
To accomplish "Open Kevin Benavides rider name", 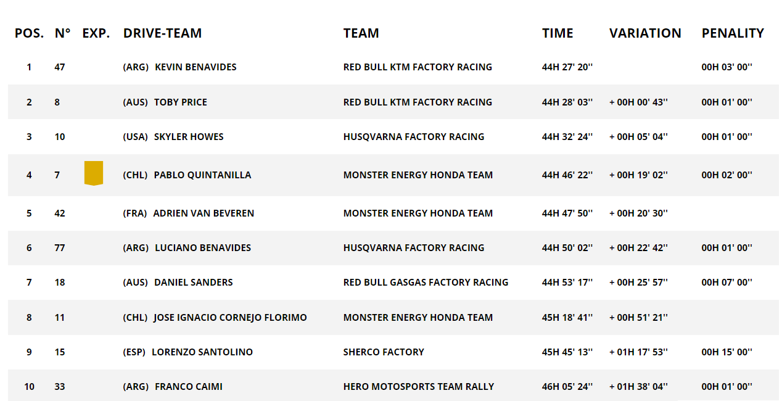I will 196,67.
